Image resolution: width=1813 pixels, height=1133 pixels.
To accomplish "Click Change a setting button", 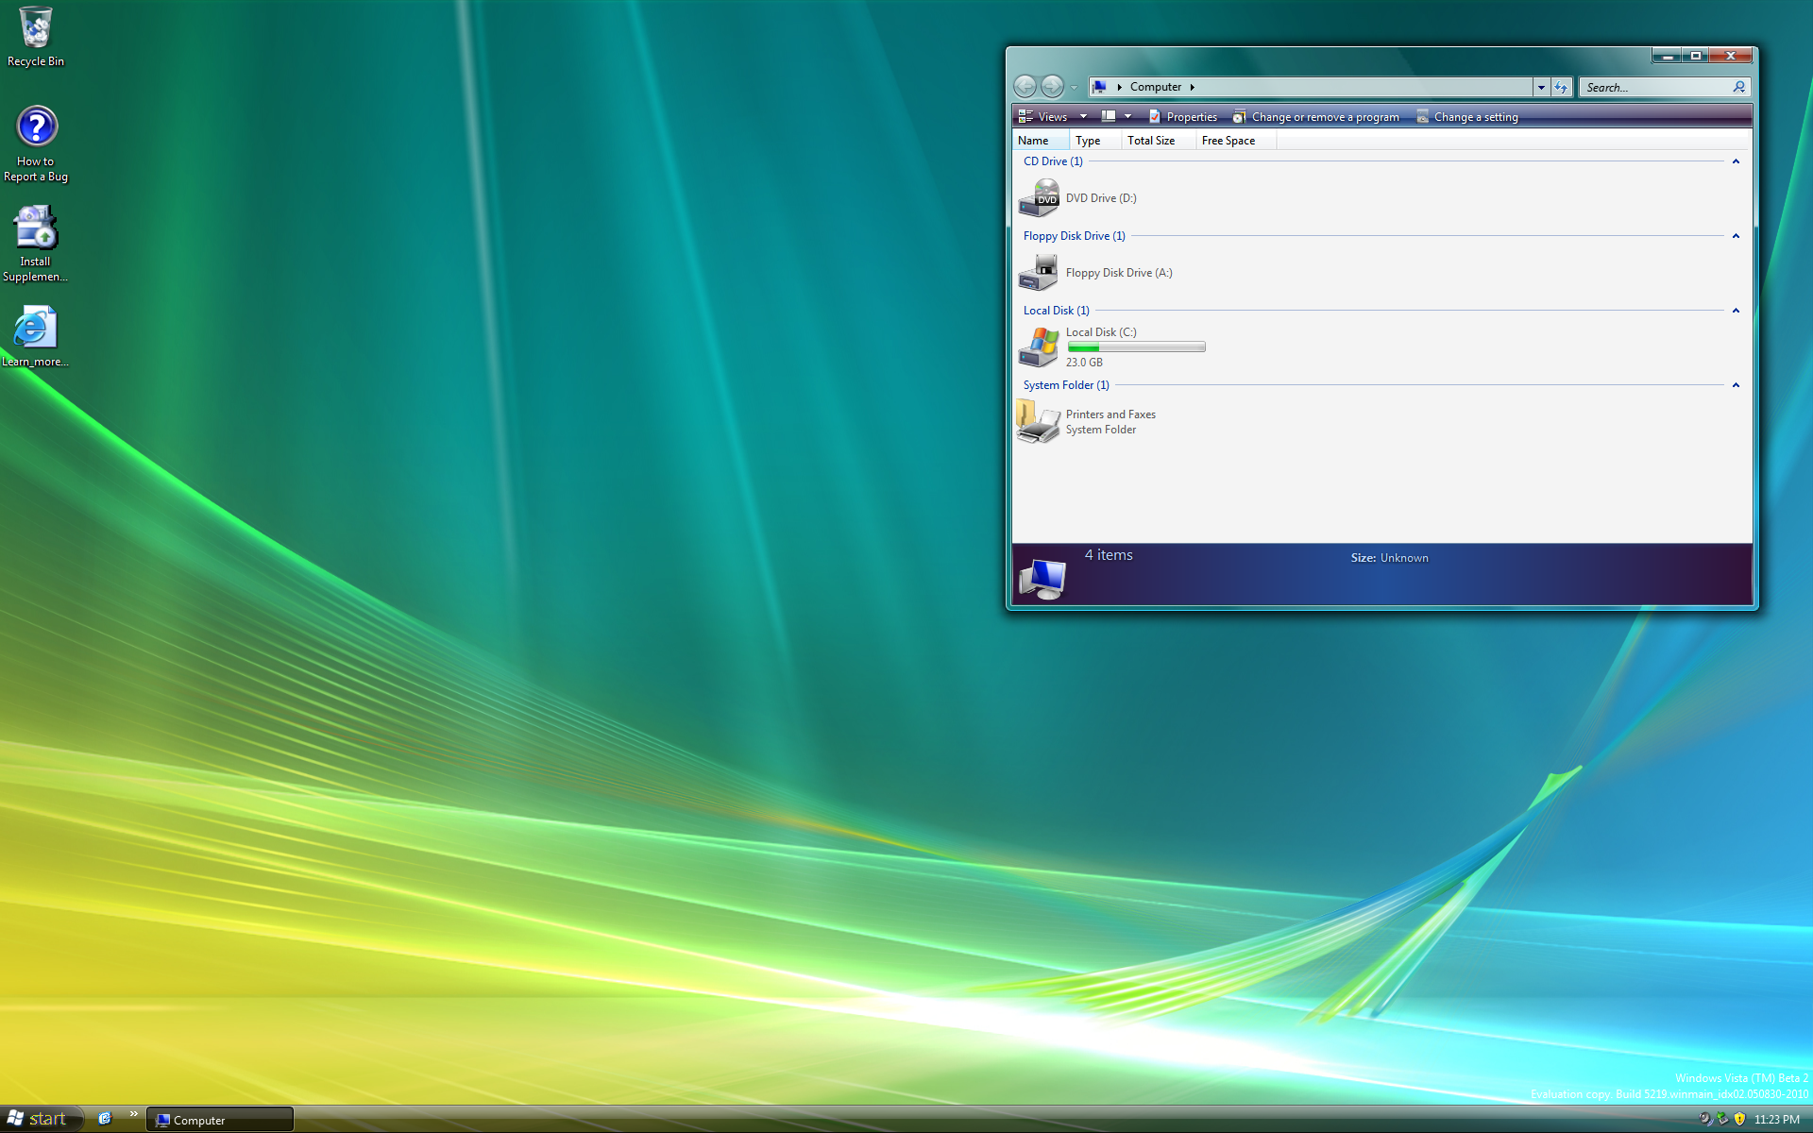I will [x=1467, y=117].
